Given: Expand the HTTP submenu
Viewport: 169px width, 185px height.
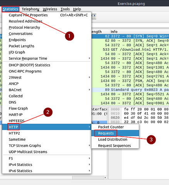Looking at the screenshot, I should (x=47, y=127).
